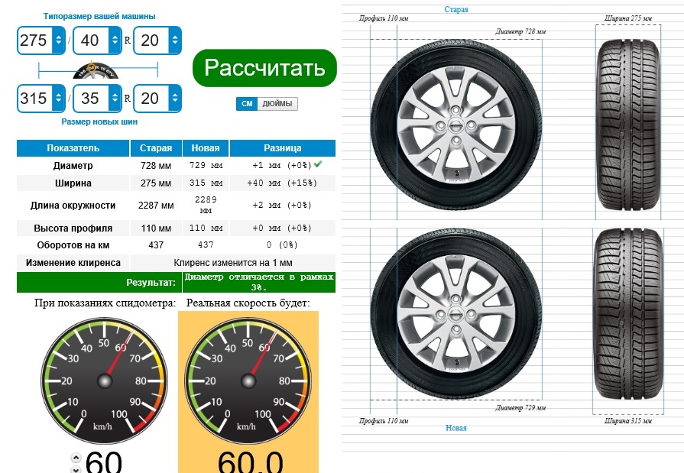Click the Показатель table header
Image resolution: width=684 pixels, height=473 pixels.
(x=73, y=148)
